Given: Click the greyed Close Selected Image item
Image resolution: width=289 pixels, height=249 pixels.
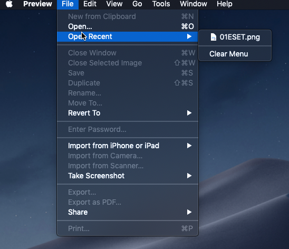Looking at the screenshot, I should pos(128,63).
